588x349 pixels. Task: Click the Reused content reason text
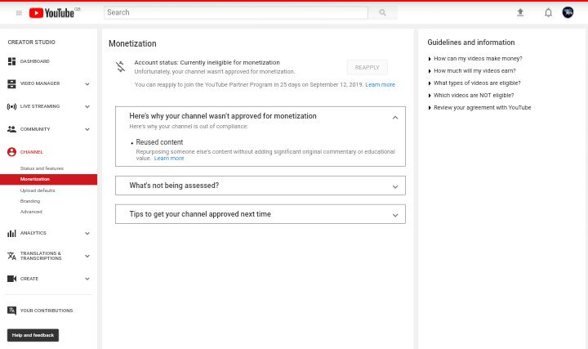point(159,142)
